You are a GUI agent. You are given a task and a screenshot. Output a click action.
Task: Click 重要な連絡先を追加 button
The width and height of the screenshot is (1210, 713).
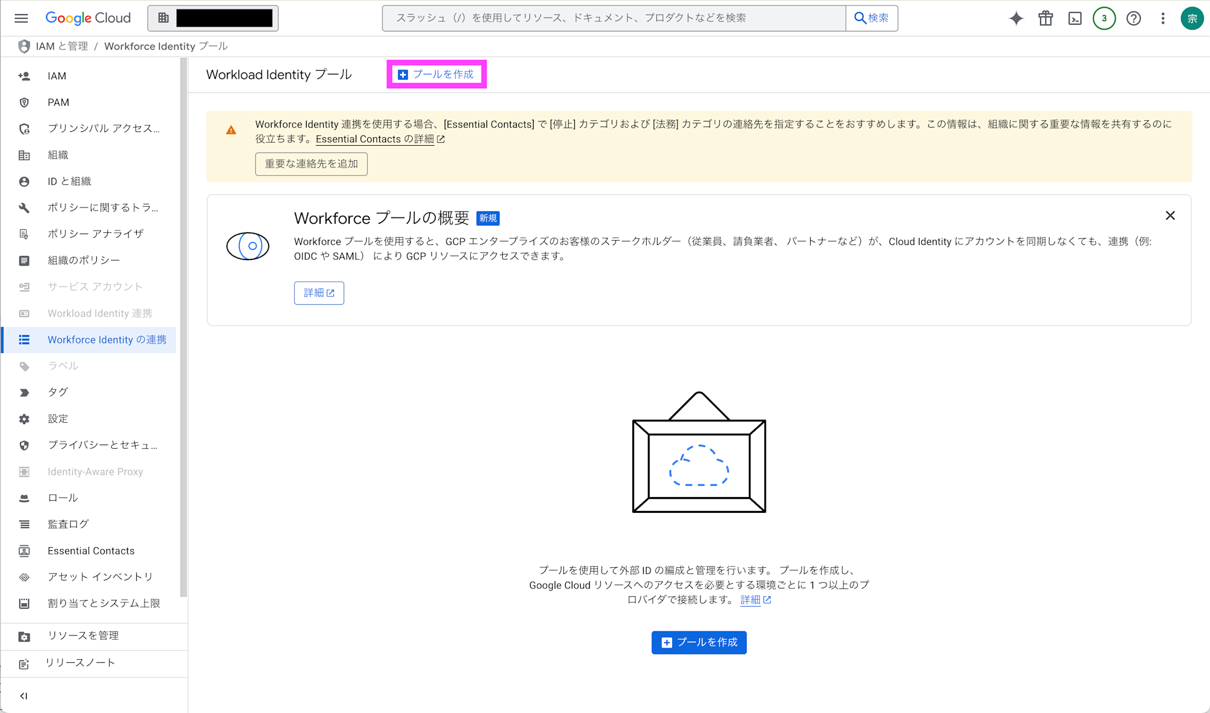[x=311, y=164]
